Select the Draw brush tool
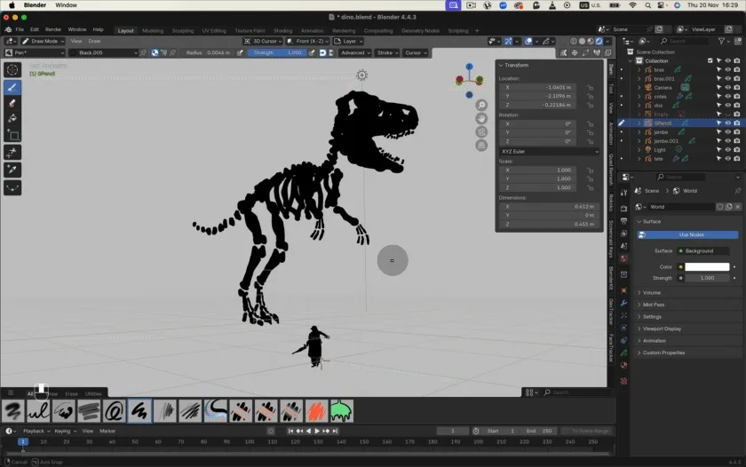The image size is (746, 467). coord(12,87)
